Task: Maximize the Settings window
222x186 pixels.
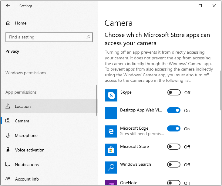Action: coord(200,6)
